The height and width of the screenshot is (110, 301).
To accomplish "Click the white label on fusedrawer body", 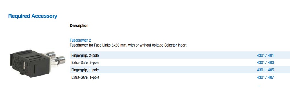I will point(24,66).
